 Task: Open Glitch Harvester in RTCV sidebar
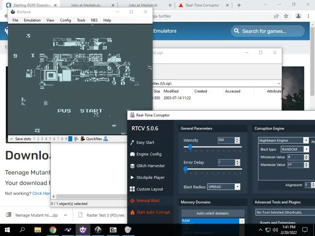click(x=147, y=166)
